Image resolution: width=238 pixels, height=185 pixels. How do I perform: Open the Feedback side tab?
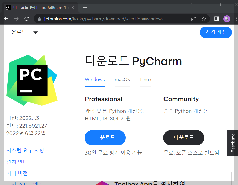pyautogui.click(x=233, y=143)
